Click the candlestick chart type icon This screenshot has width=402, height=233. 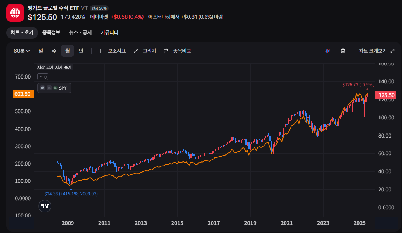(x=327, y=51)
